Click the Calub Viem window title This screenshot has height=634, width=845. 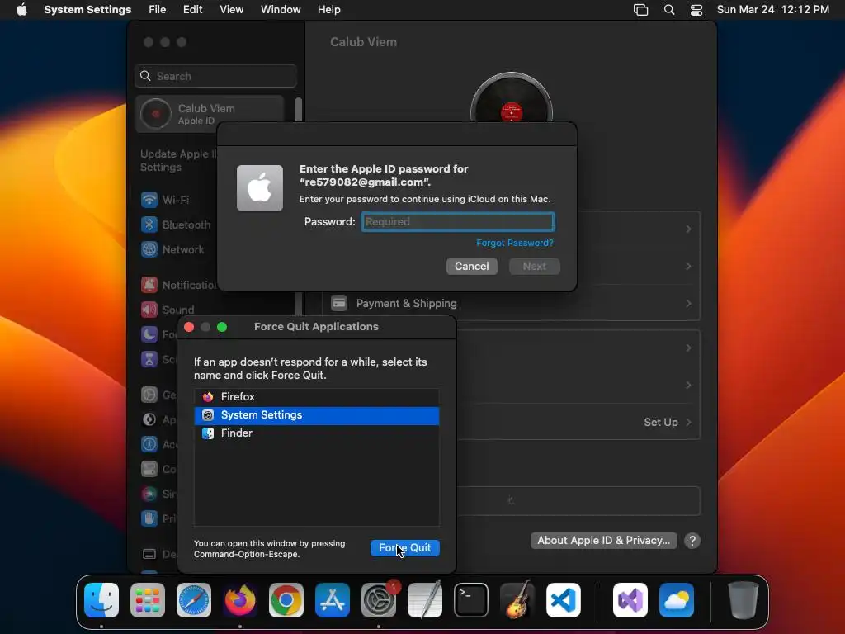coord(363,42)
